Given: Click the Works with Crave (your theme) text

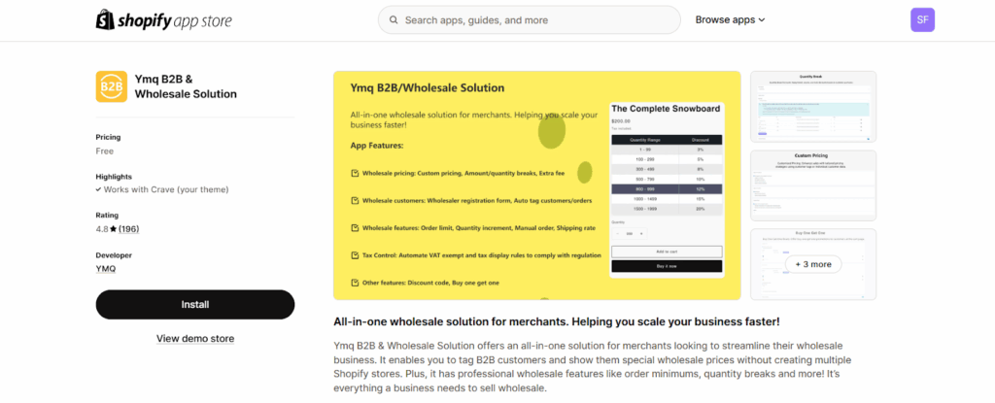Looking at the screenshot, I should (x=166, y=189).
